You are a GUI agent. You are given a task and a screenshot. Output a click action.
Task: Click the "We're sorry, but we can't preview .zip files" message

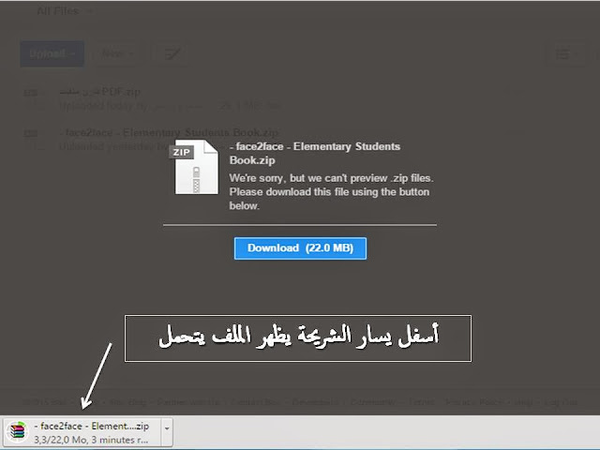point(331,191)
